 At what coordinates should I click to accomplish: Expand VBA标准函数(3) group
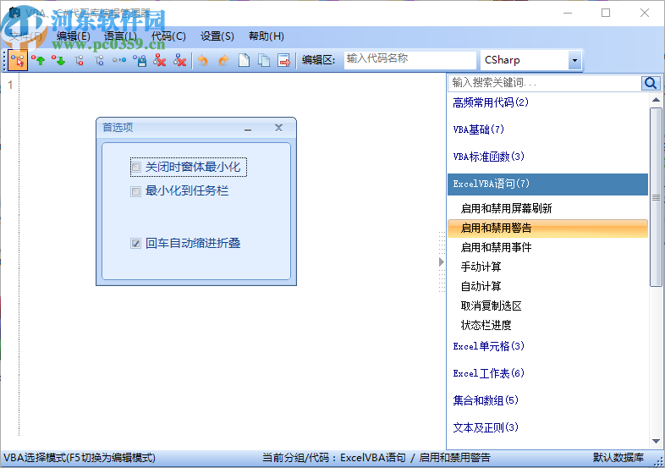(x=488, y=157)
